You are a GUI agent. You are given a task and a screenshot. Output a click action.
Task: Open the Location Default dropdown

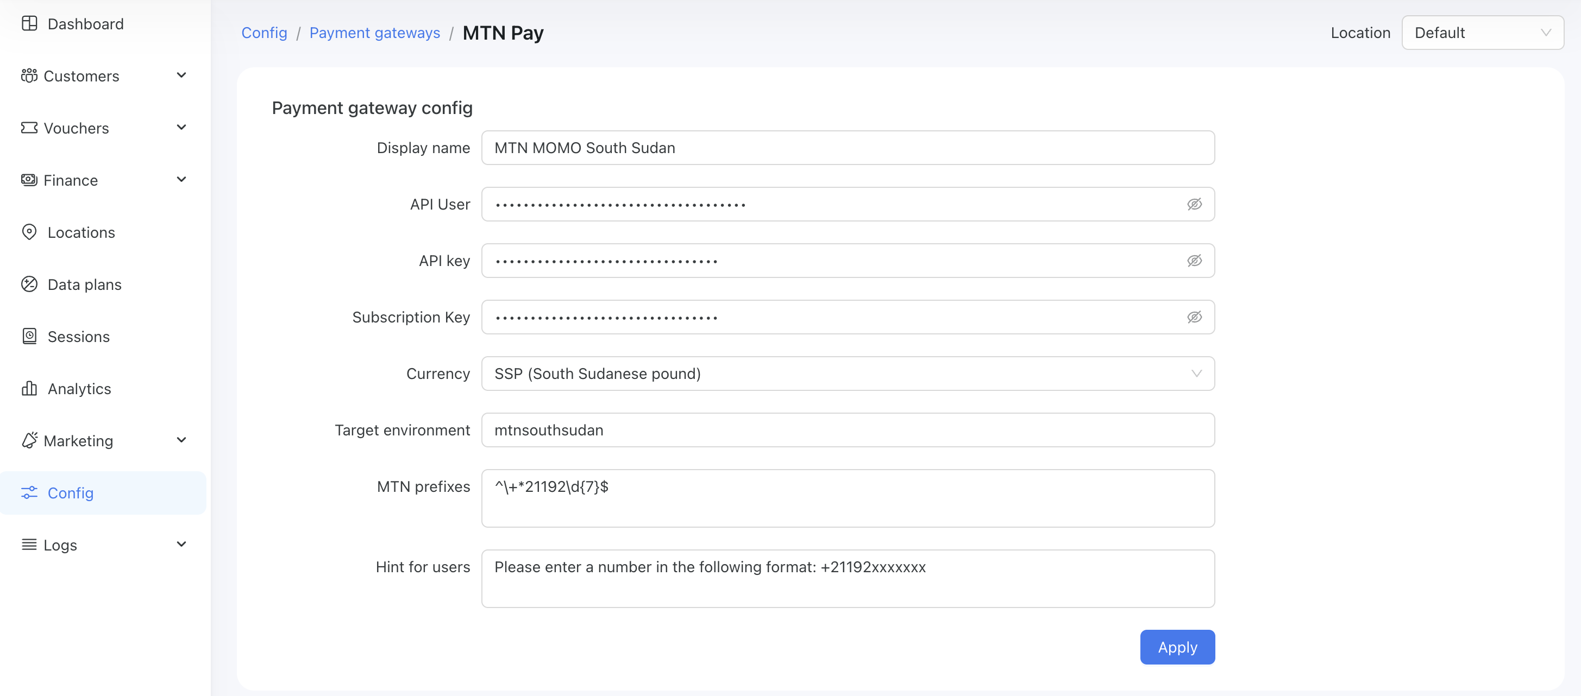point(1482,33)
